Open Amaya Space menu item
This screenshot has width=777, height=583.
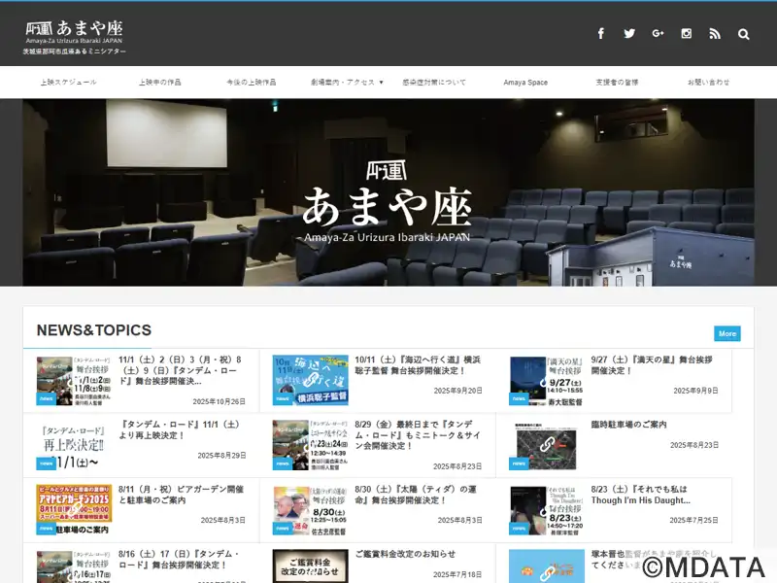(x=525, y=83)
